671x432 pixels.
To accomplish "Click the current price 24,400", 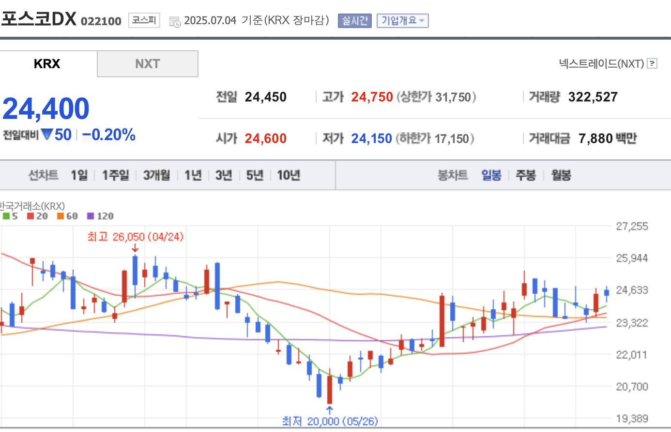I will click(46, 108).
